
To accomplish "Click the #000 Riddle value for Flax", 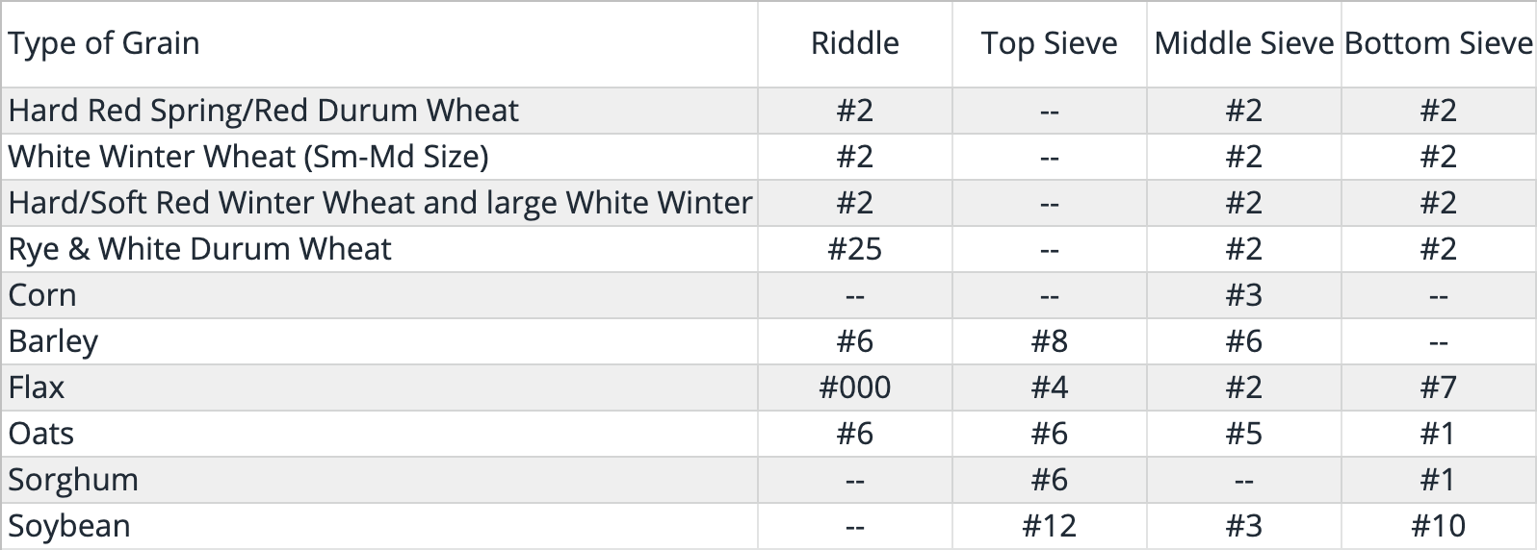I will pos(854,387).
